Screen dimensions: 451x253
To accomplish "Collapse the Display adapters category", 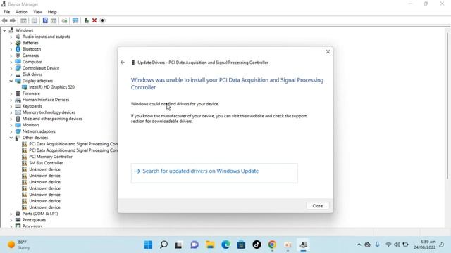I will pos(11,81).
